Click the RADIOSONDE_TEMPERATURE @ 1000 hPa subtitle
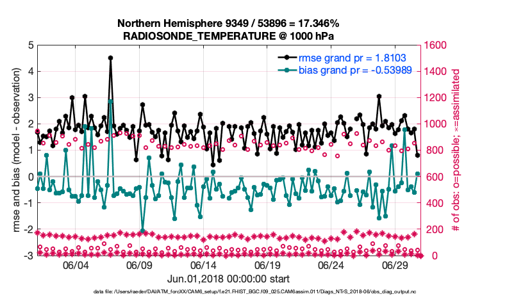Image resolution: width=532 pixels, height=301 pixels. coord(228,36)
